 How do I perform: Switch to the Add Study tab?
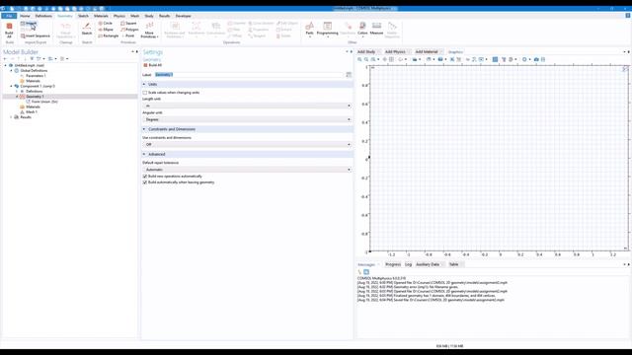click(366, 52)
